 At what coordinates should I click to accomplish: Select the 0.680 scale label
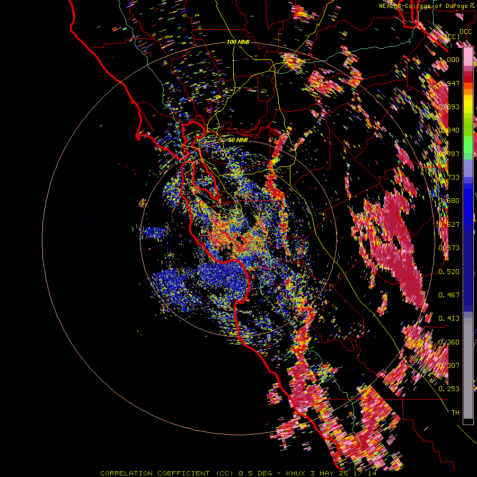pos(449,201)
